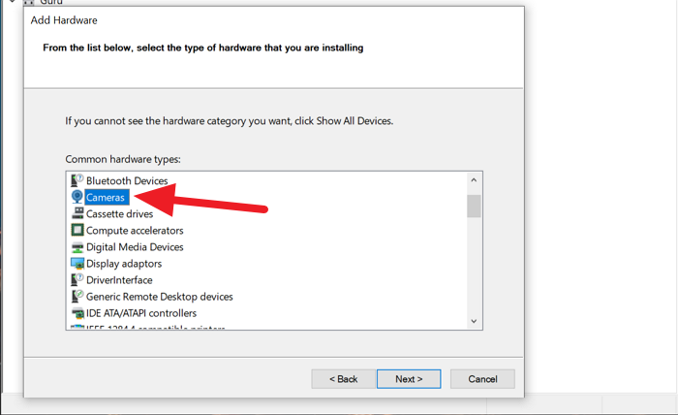
Task: Select Display adaptors hardware type
Action: click(x=124, y=263)
